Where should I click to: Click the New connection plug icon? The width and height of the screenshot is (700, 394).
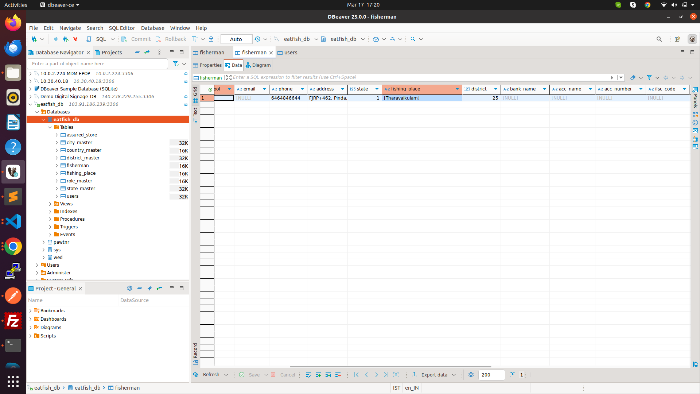[34, 39]
